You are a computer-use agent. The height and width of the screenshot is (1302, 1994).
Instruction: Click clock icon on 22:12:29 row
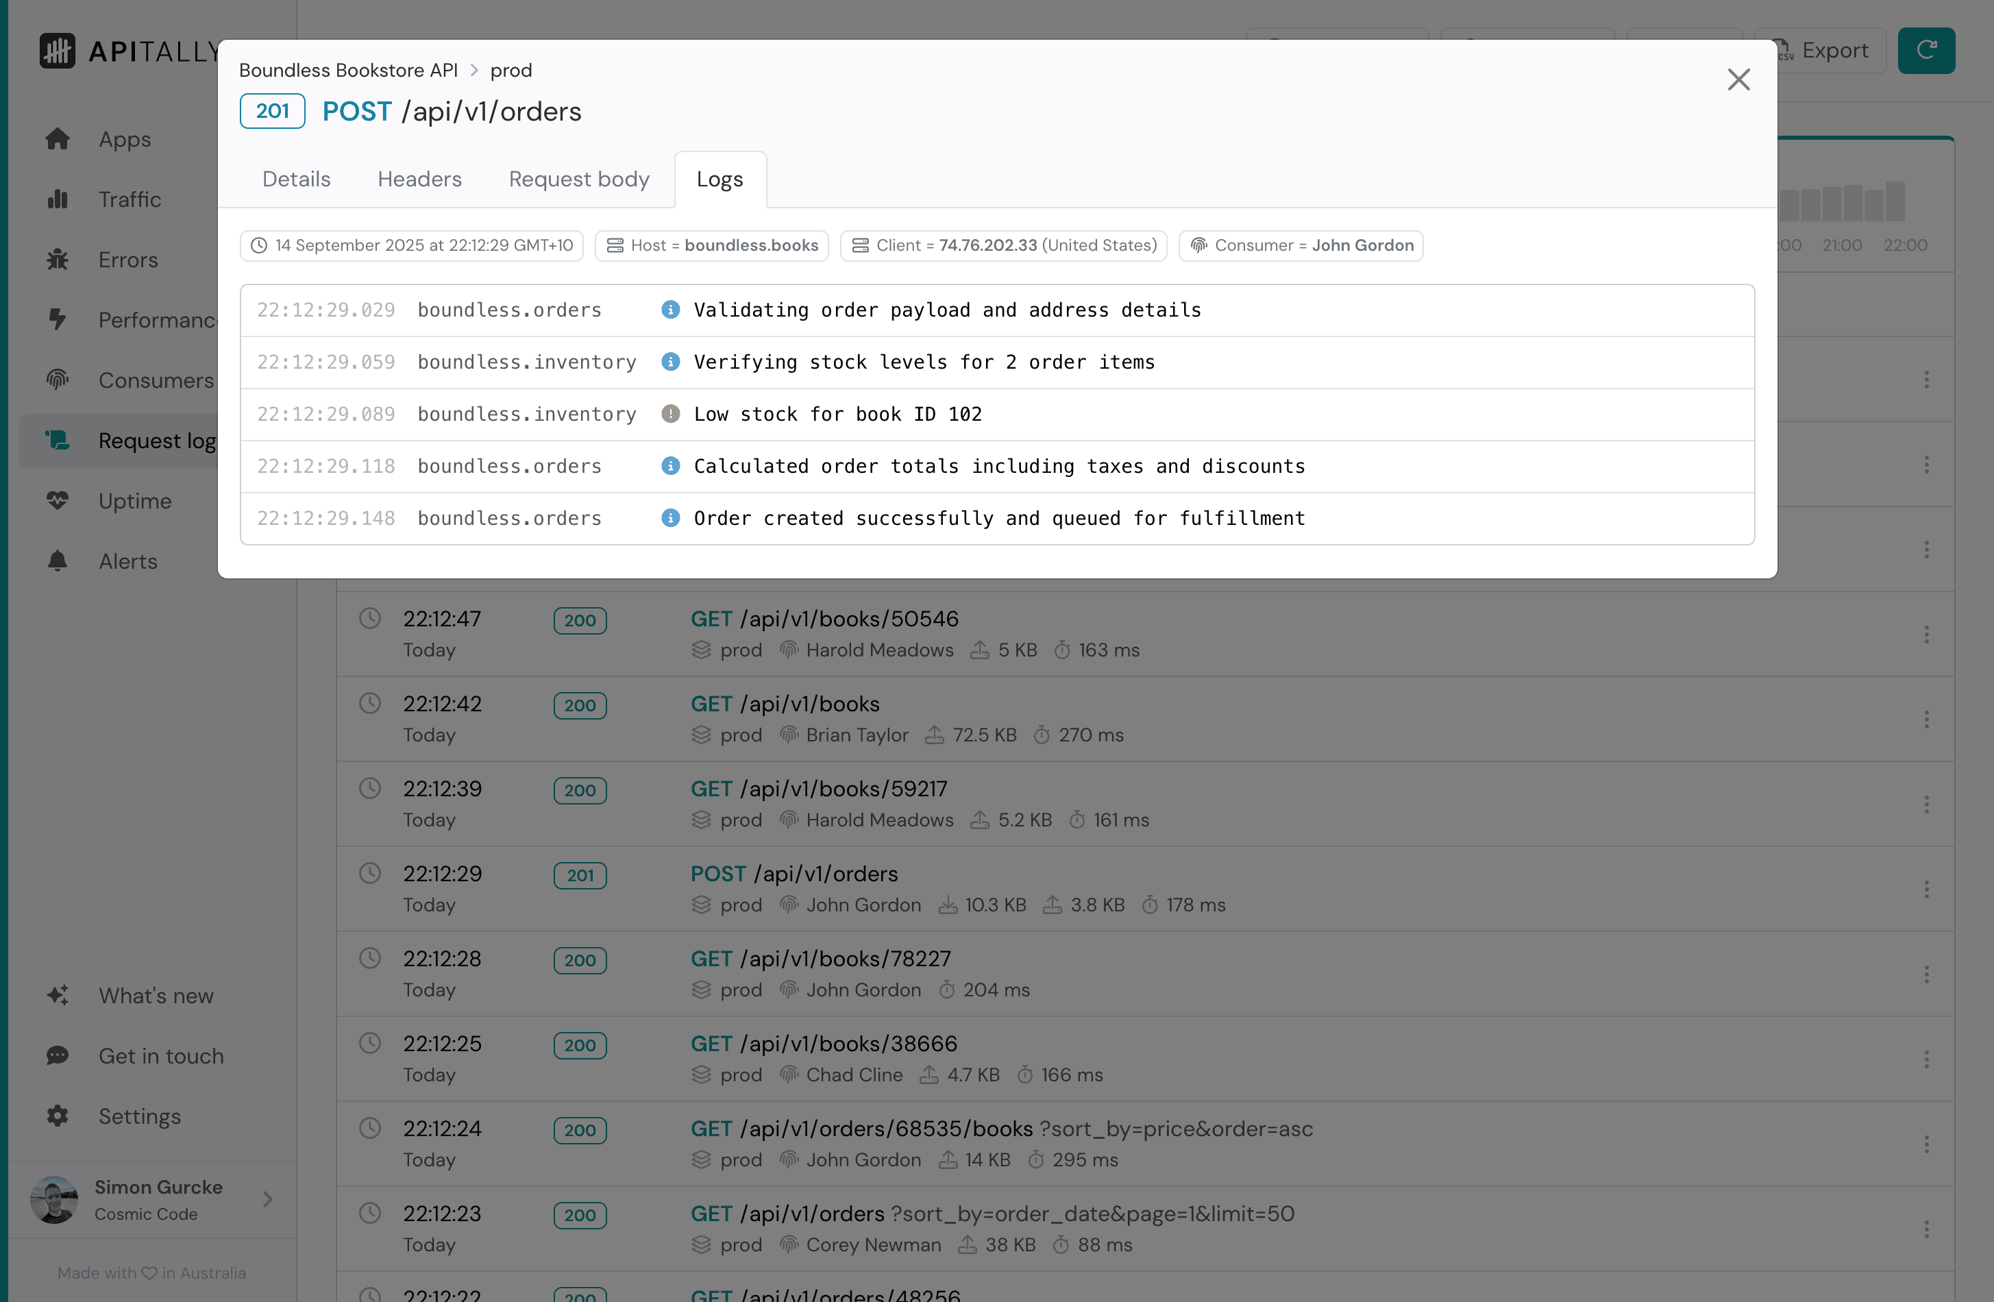[x=369, y=873]
